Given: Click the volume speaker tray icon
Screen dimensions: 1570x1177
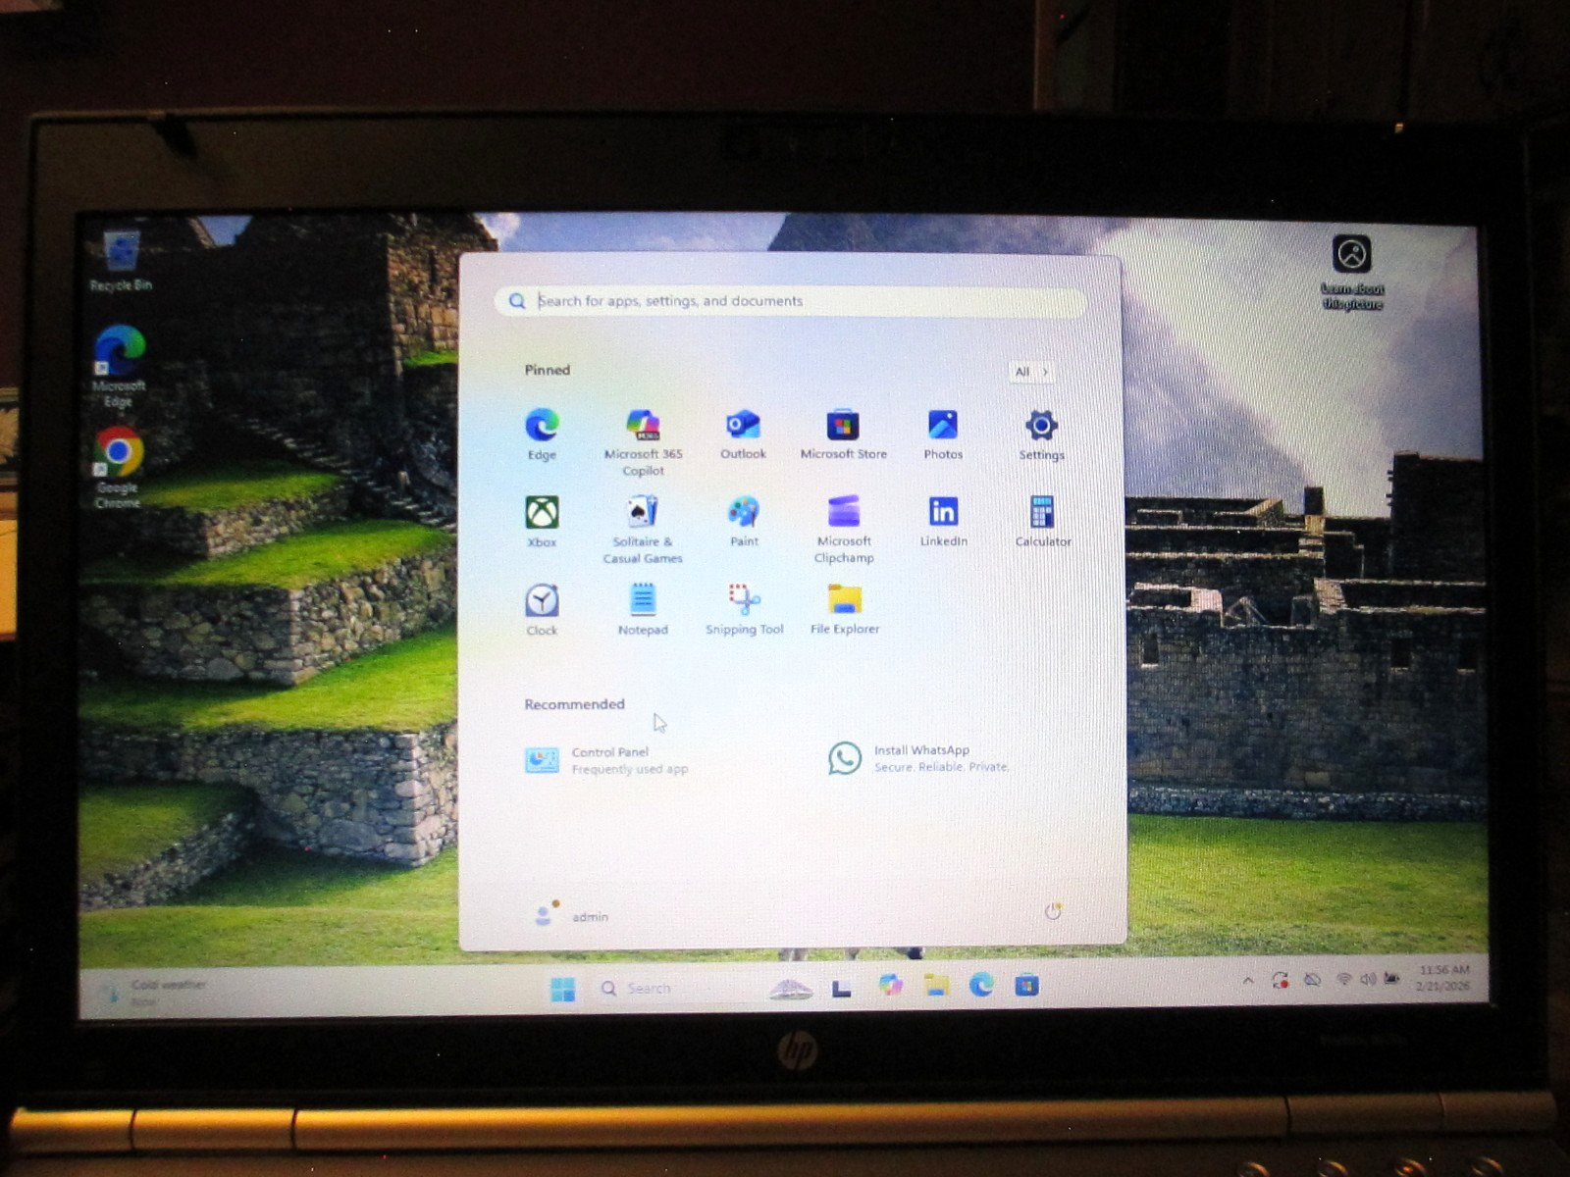Looking at the screenshot, I should pos(1367,980).
